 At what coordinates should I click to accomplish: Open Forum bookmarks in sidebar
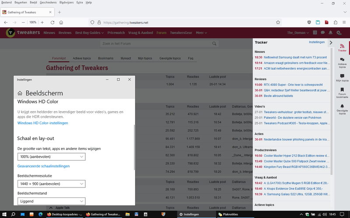[342, 93]
